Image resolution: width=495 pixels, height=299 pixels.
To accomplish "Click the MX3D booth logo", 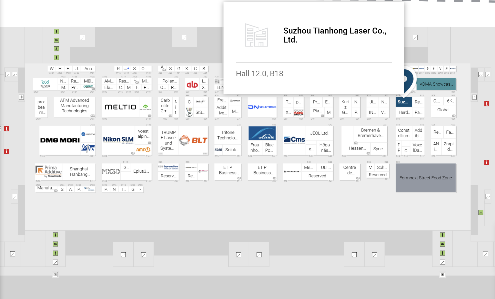I will [x=111, y=171].
